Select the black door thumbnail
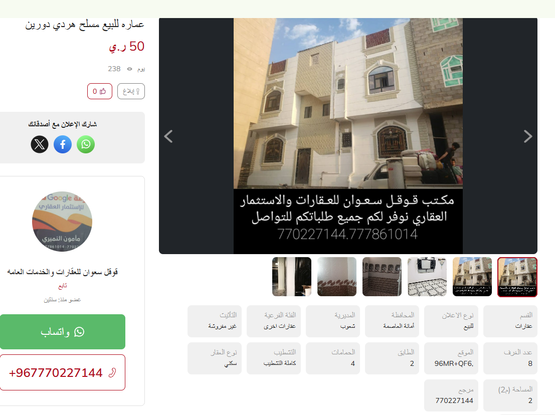Viewport: 555px width, 415px height. point(292,277)
